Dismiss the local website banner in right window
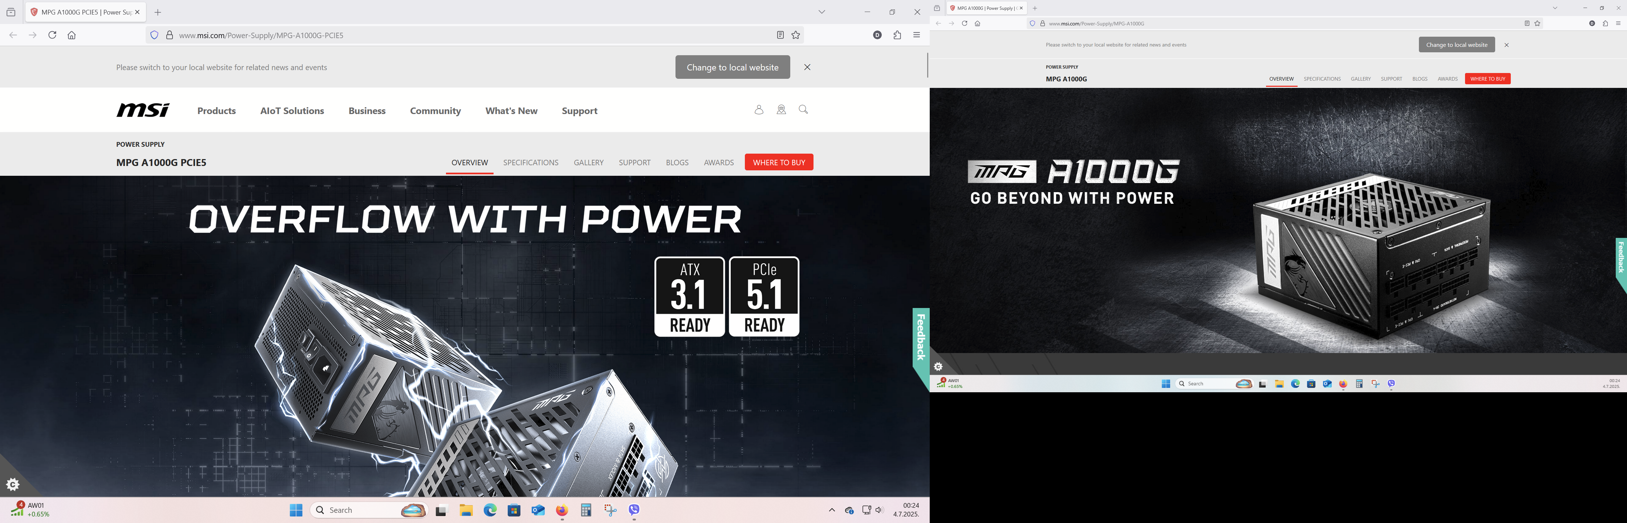The height and width of the screenshot is (523, 1627). pos(1506,45)
